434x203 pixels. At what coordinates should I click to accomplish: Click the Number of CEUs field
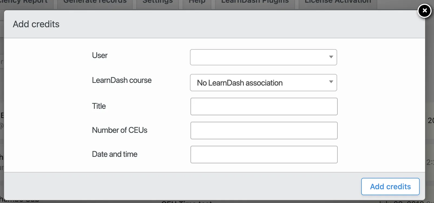[264, 131]
